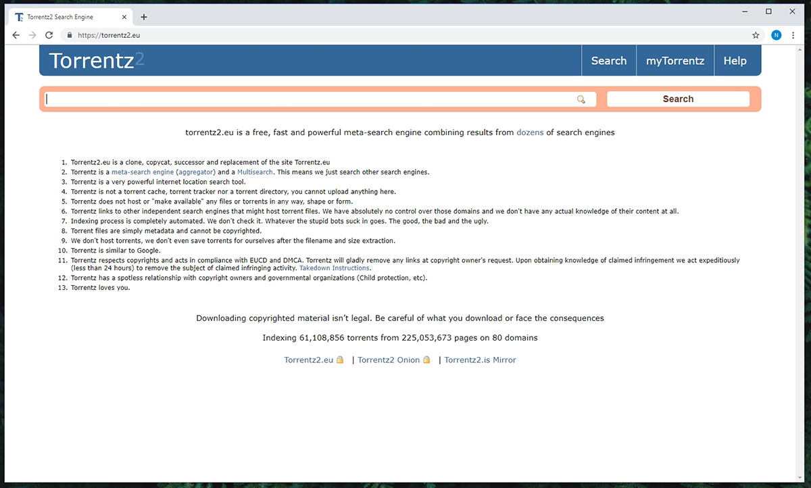
Task: Click the lock icon next to Torrentz2.eu
Action: 340,360
